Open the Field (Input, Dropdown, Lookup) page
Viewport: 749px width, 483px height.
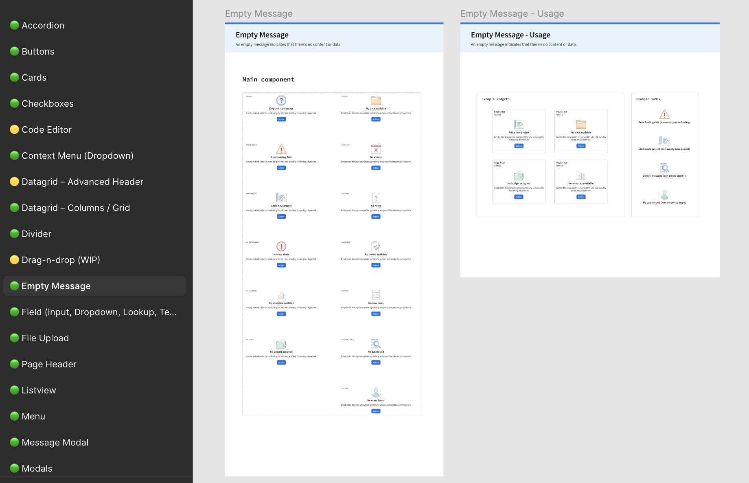point(94,312)
